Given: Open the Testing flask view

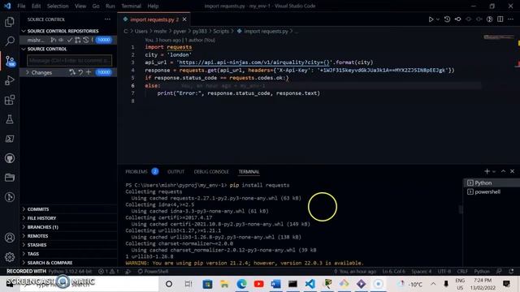Looking at the screenshot, I should [10, 119].
